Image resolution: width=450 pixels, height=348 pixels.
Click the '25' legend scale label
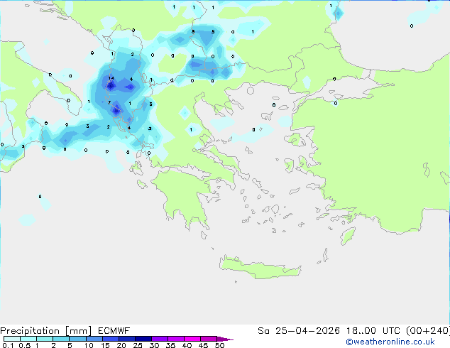coord(138,345)
